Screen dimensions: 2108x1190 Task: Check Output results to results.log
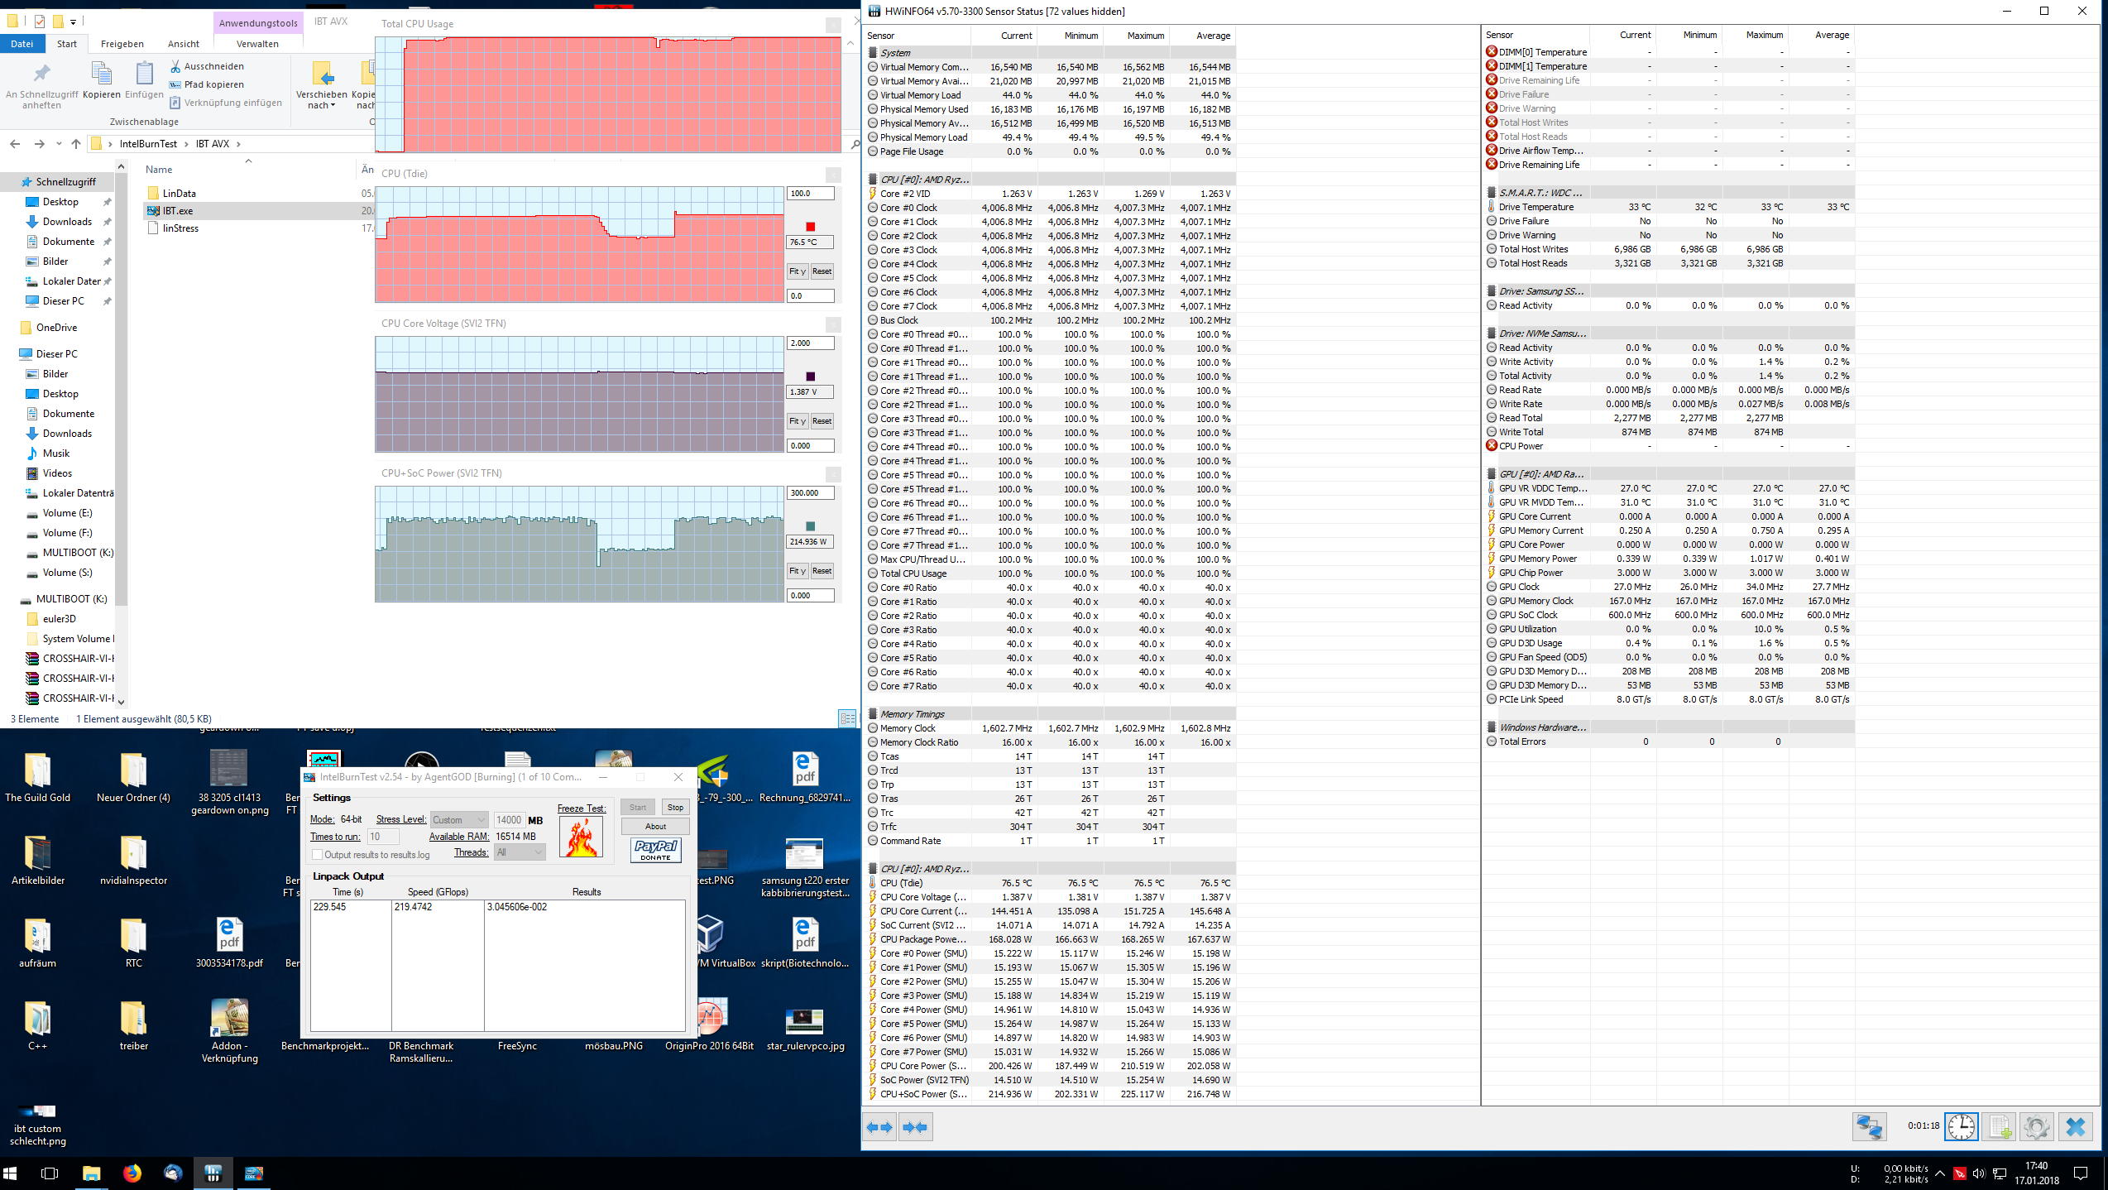317,855
